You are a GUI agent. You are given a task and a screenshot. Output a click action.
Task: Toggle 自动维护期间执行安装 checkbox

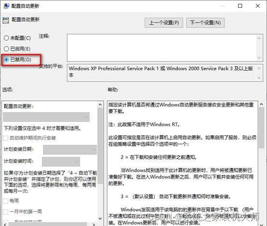coord(6,138)
